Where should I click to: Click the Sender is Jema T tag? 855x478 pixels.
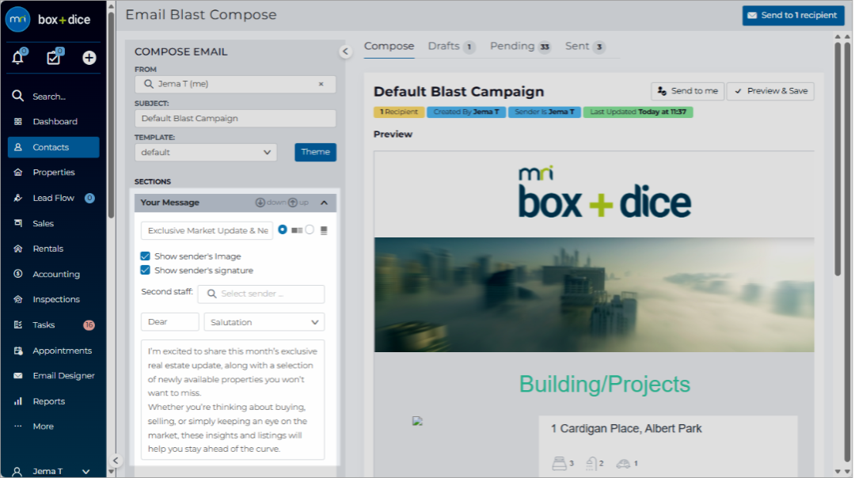[x=544, y=112]
